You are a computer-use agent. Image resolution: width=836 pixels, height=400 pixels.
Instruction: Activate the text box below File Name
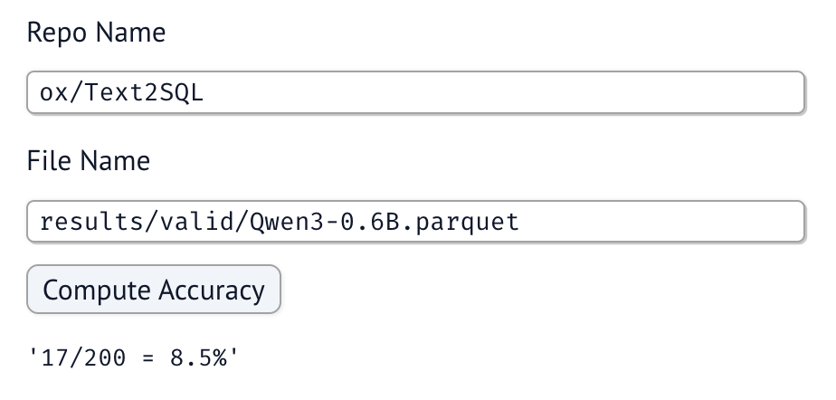(x=416, y=222)
